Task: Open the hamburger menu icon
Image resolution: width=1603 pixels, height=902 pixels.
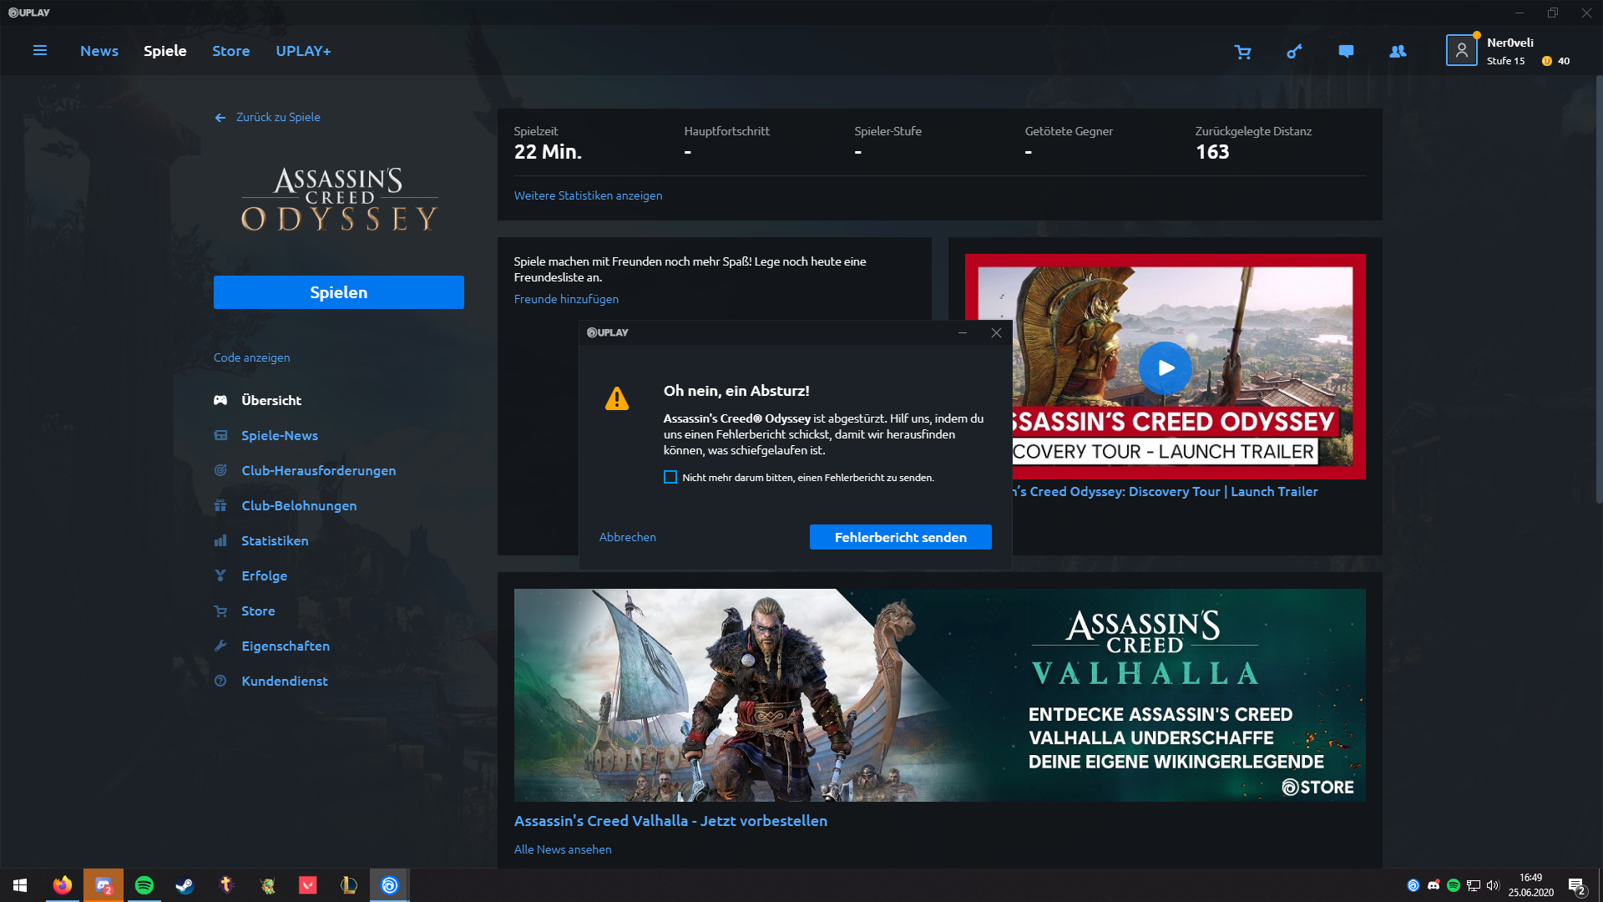Action: point(39,51)
